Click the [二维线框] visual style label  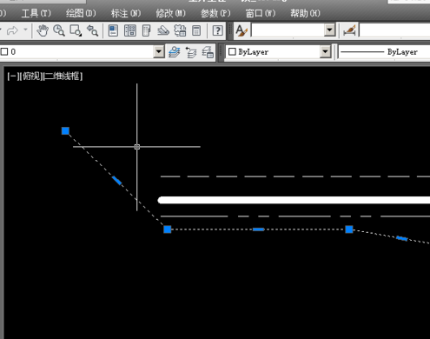(x=63, y=76)
